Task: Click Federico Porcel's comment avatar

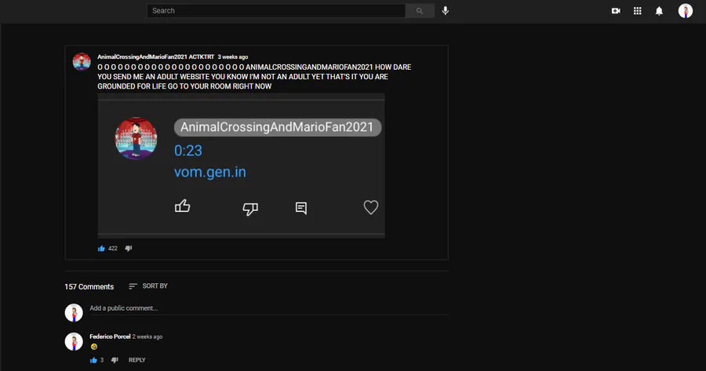Action: coord(74,341)
